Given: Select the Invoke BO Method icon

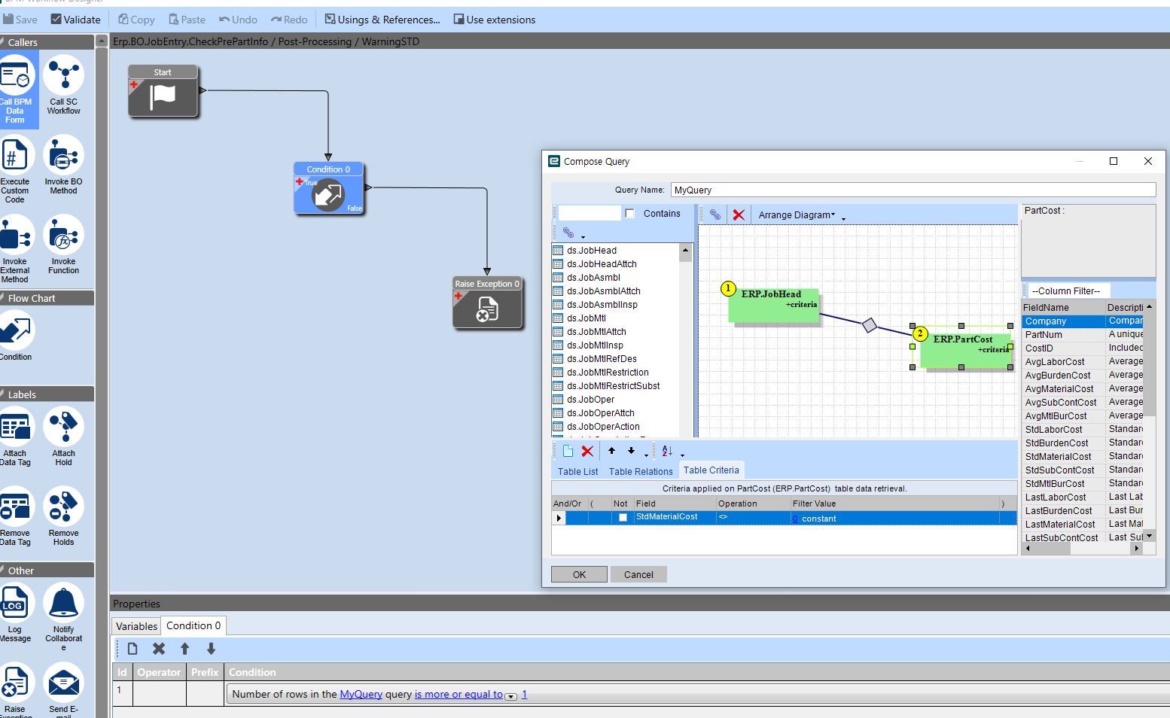Looking at the screenshot, I should coord(63,155).
